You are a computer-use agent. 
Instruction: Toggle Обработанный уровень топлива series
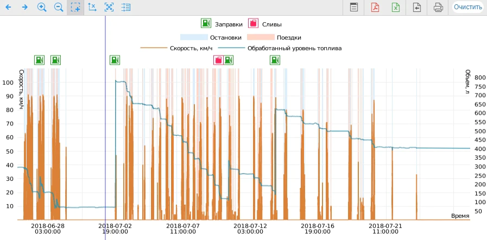coord(280,48)
